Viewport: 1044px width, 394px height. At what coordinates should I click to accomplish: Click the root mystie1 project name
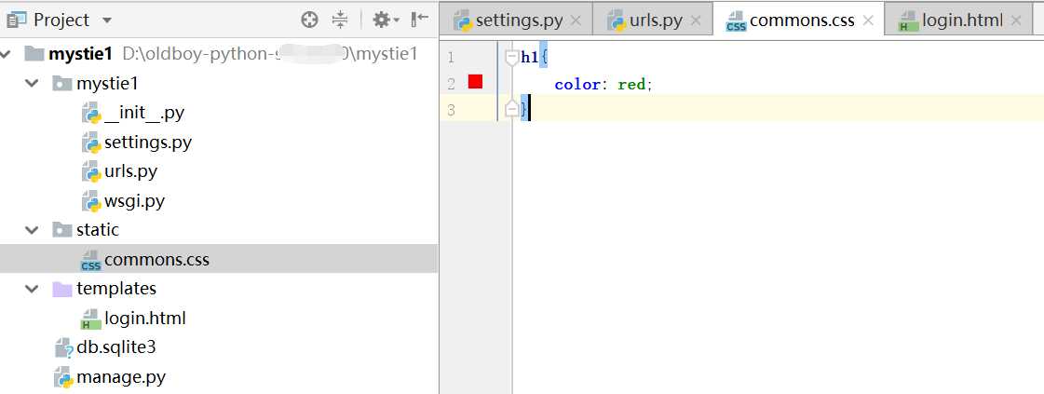pos(80,54)
